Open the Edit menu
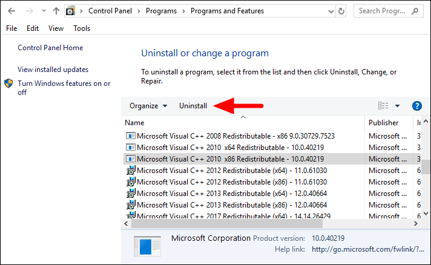 tap(33, 28)
